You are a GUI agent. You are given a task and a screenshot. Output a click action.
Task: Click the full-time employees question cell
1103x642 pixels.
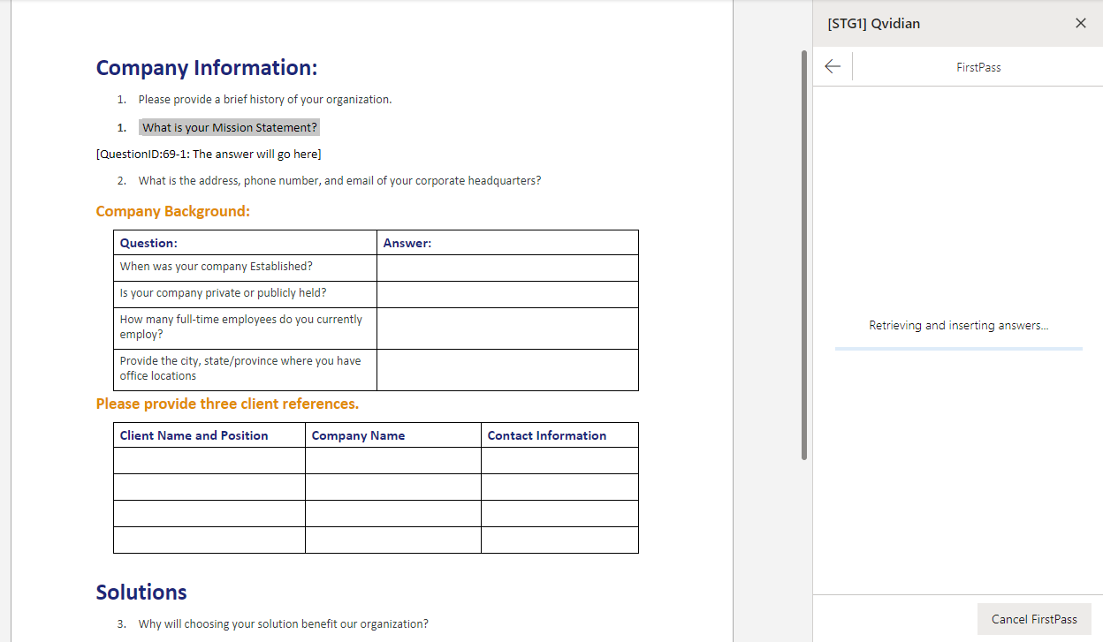(246, 328)
